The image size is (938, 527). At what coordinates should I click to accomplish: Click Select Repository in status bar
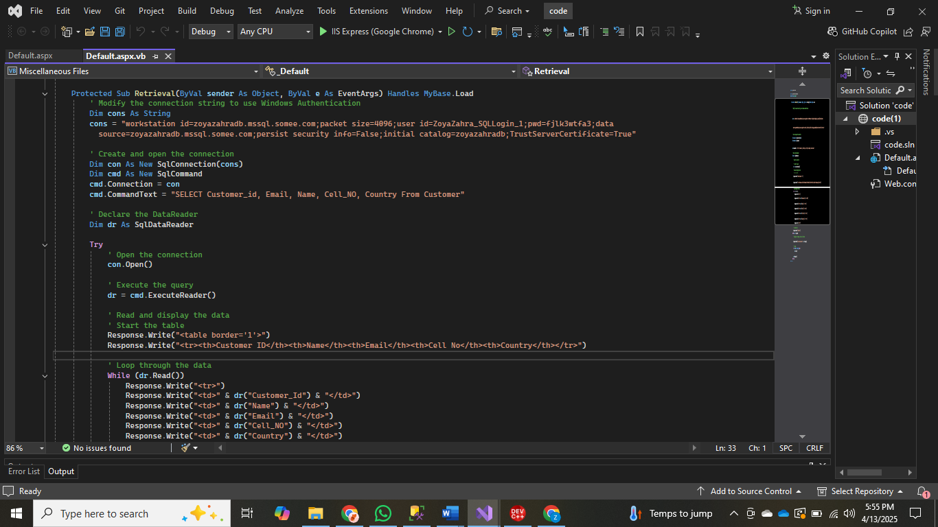(x=860, y=491)
